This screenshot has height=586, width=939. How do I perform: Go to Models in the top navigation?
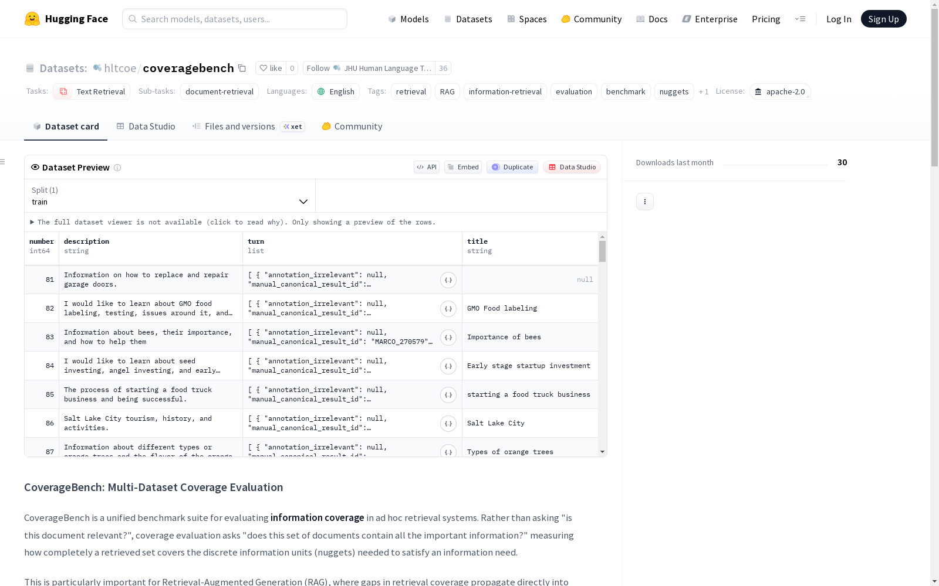coord(408,19)
